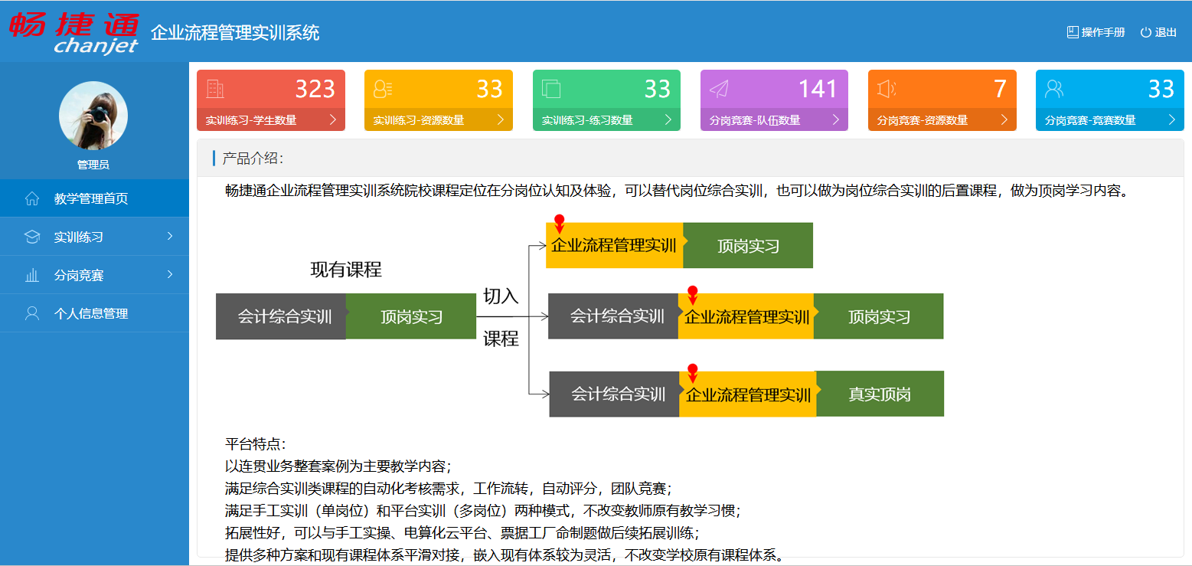Open the 分岗竞赛 menu item
The height and width of the screenshot is (566, 1192).
click(94, 275)
